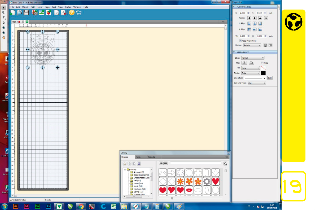Select the pen Draw tool
This screenshot has width=315, height=210.
4,23
